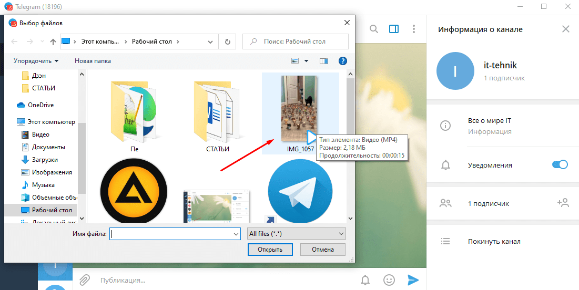Screen dimensions: 579x290
Task: Select the AIMP orange triangle icon file
Action: (x=134, y=190)
